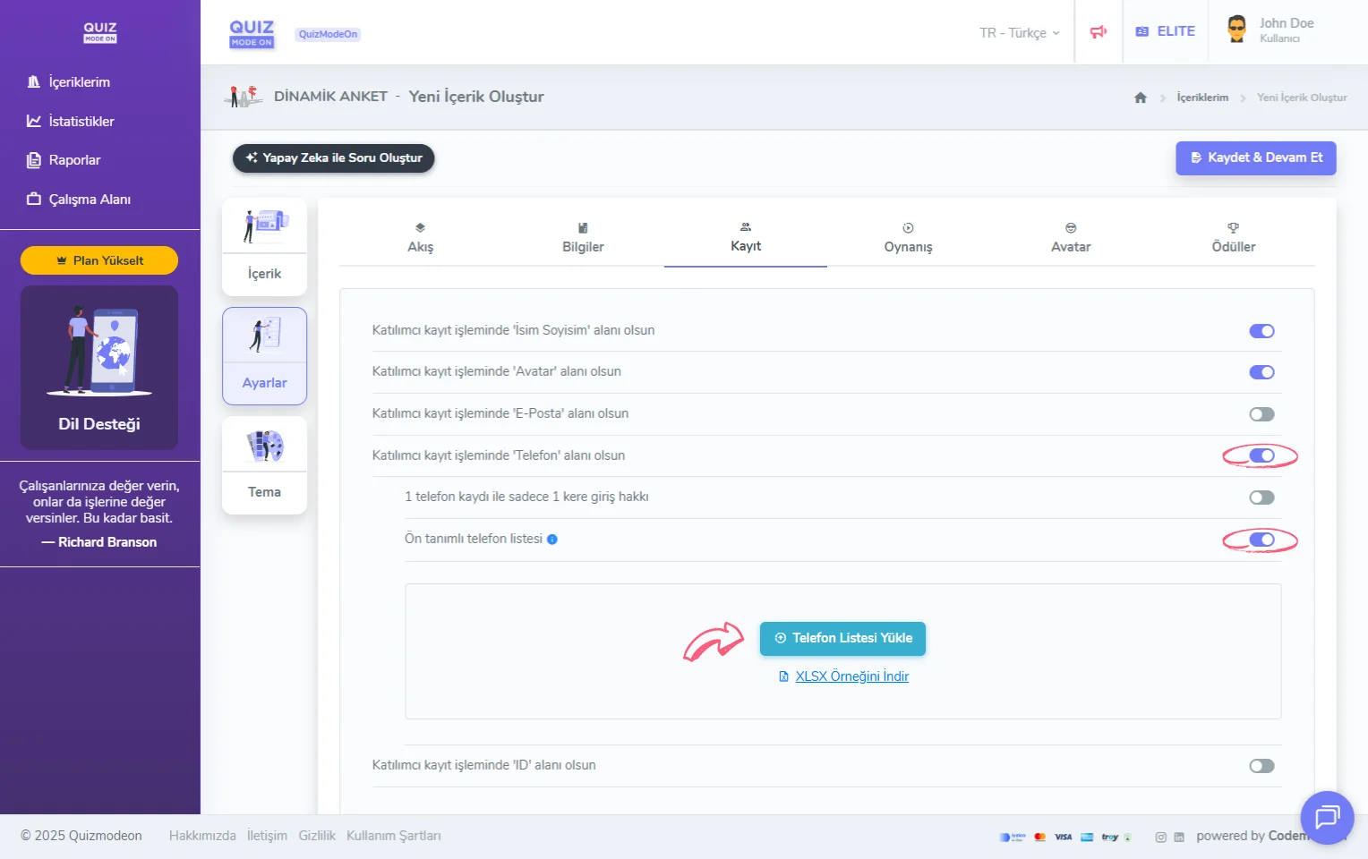Open the ELITE membership badge
1368x859 pixels.
pos(1165,31)
